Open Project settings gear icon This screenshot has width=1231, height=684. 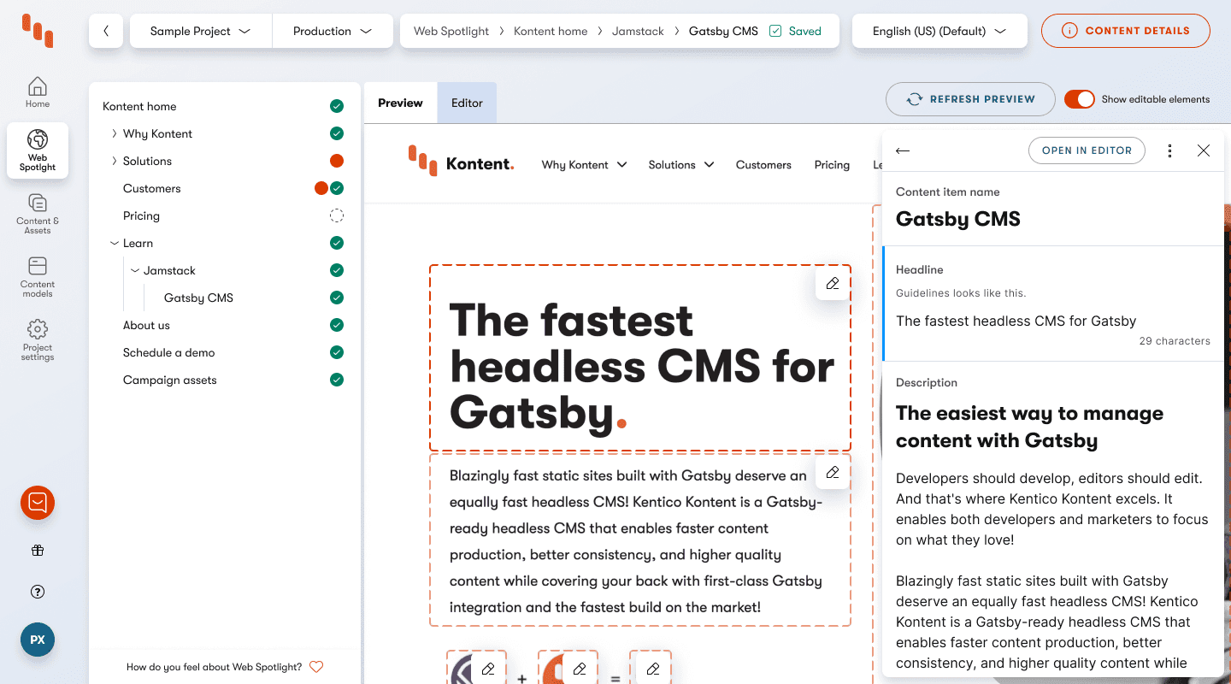tap(38, 339)
